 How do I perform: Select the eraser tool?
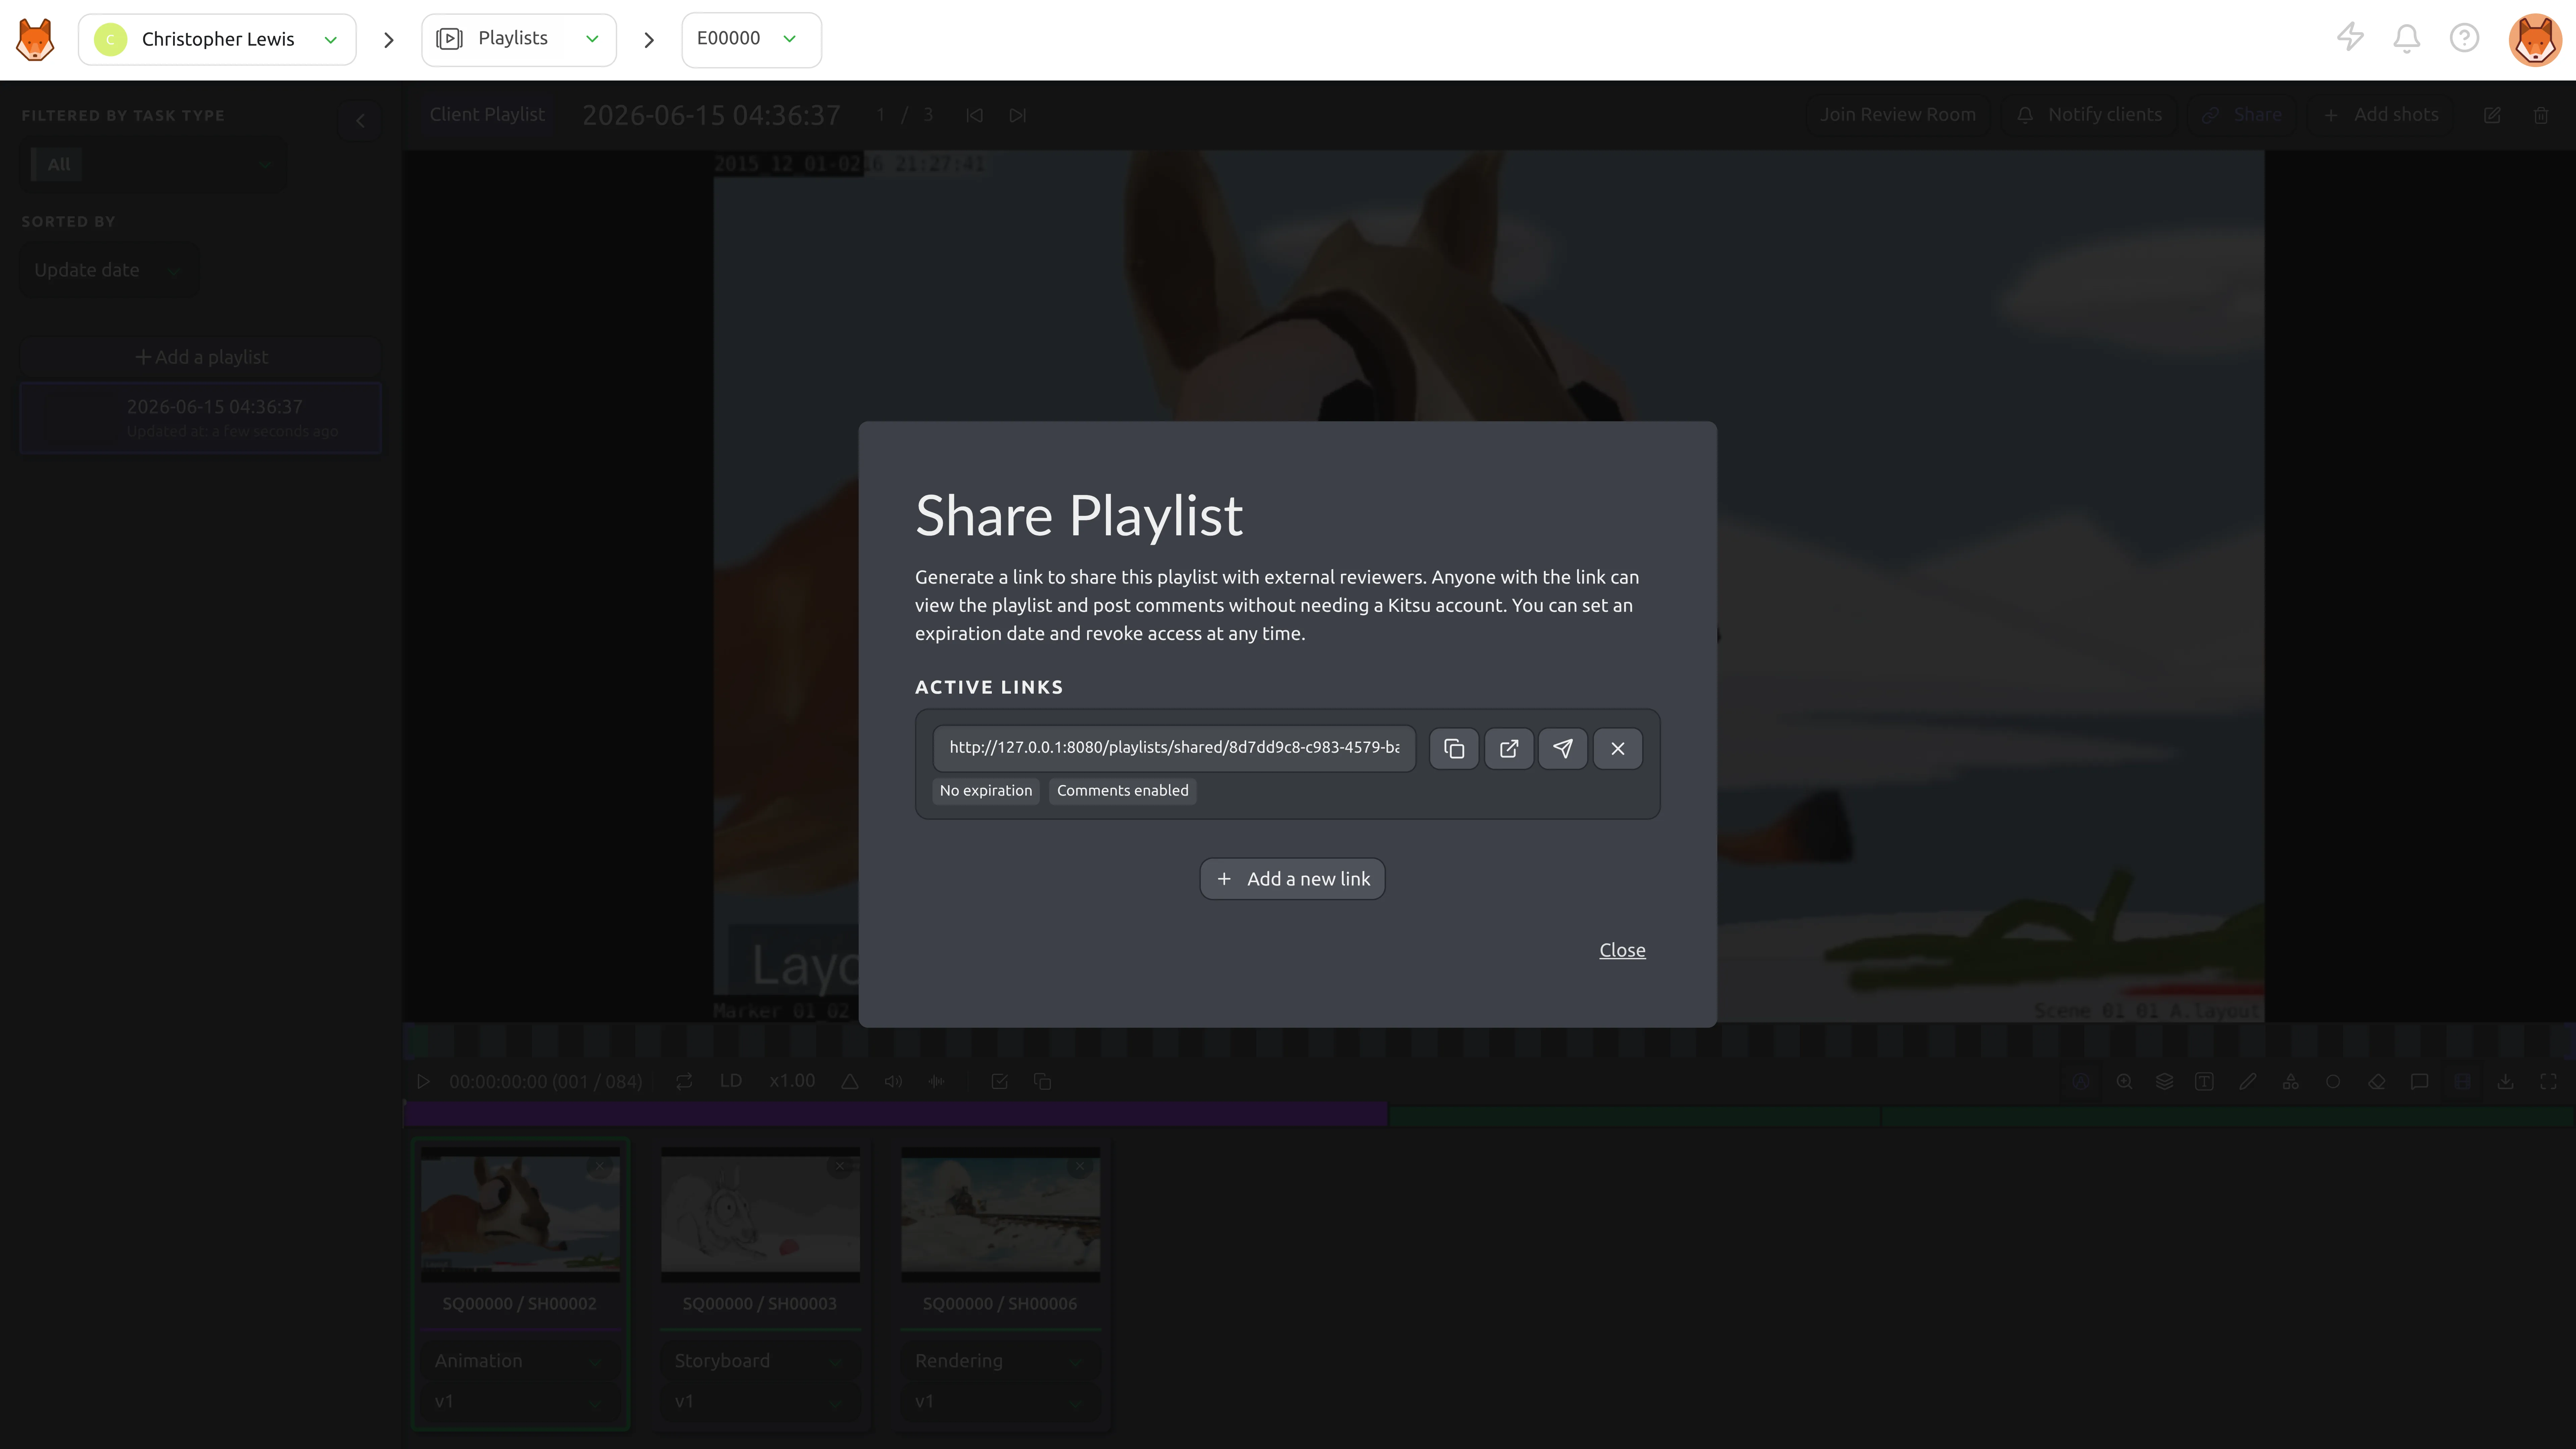click(x=2377, y=1082)
